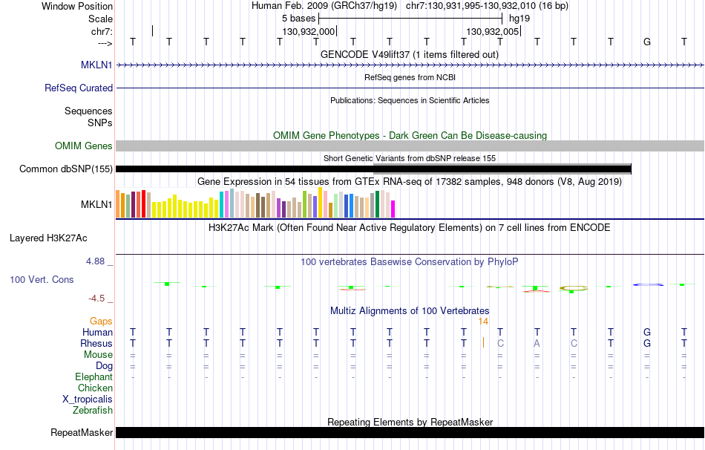
Task: Click the magenta bar ending the GTEx chart
Action: tap(393, 209)
